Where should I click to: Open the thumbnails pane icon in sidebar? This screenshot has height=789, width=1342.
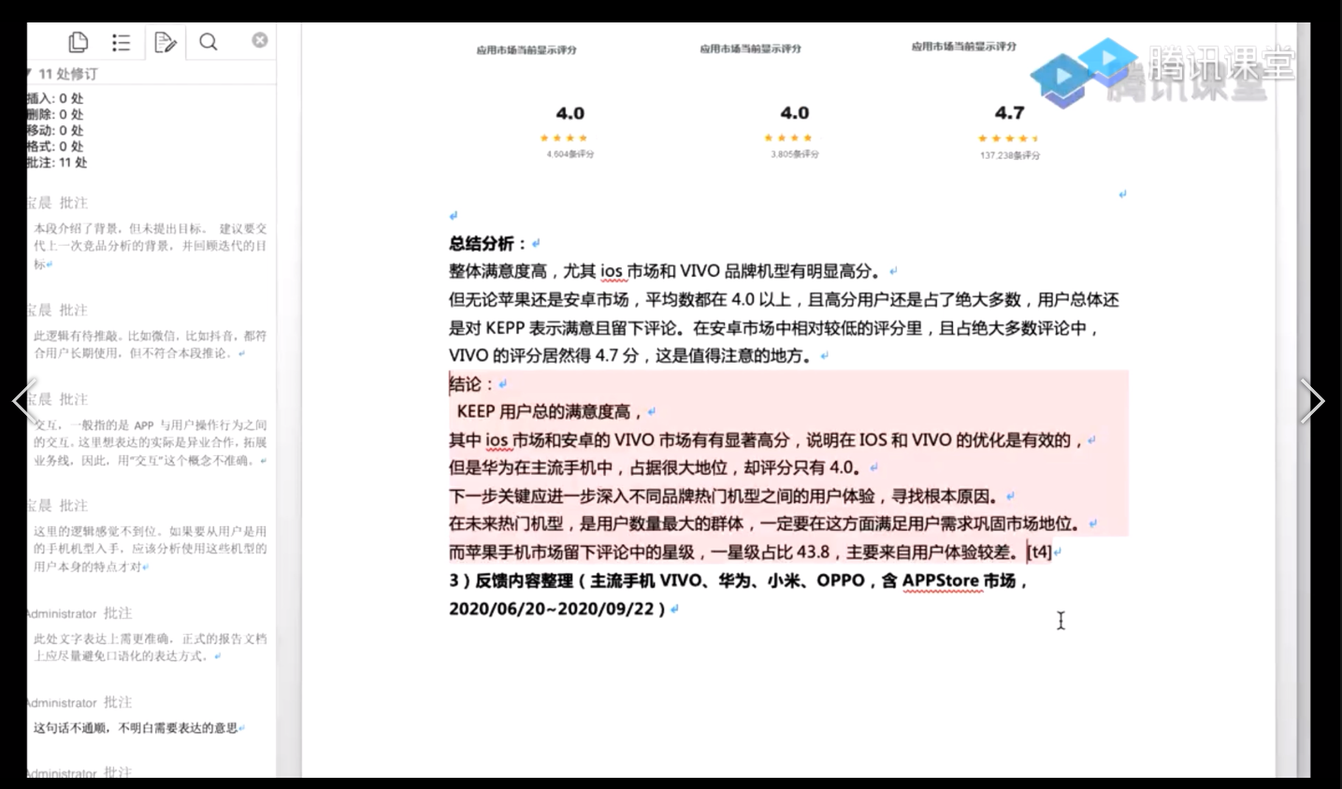[79, 42]
